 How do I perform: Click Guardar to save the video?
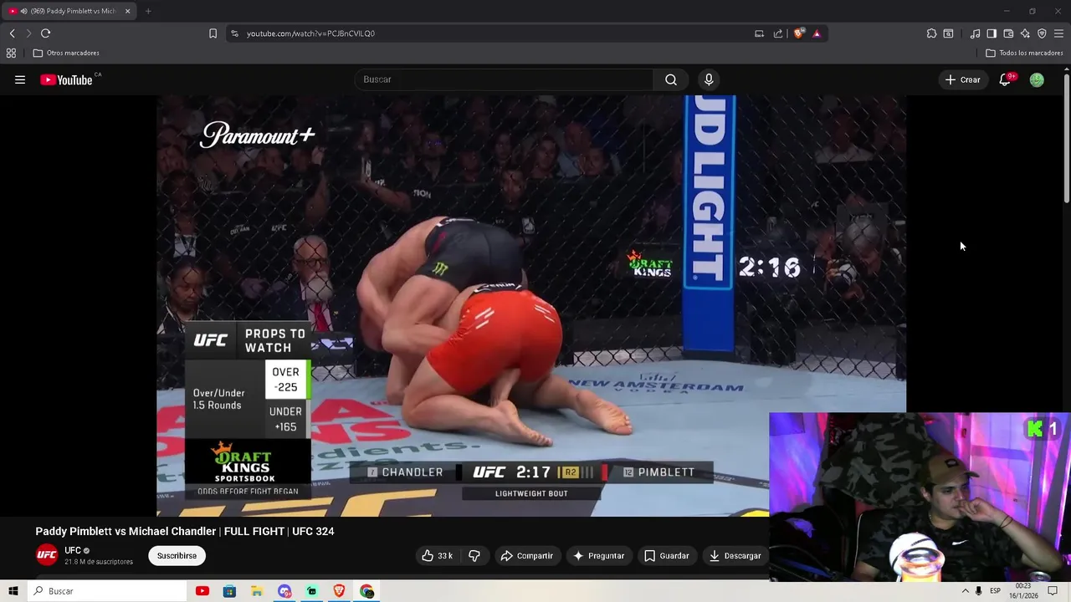pyautogui.click(x=666, y=555)
